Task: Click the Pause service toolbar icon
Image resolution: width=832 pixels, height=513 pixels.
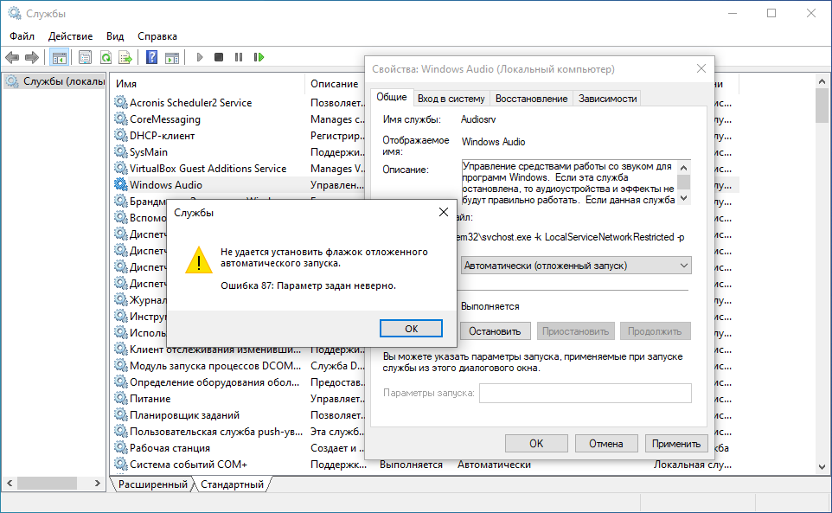Action: click(x=239, y=57)
